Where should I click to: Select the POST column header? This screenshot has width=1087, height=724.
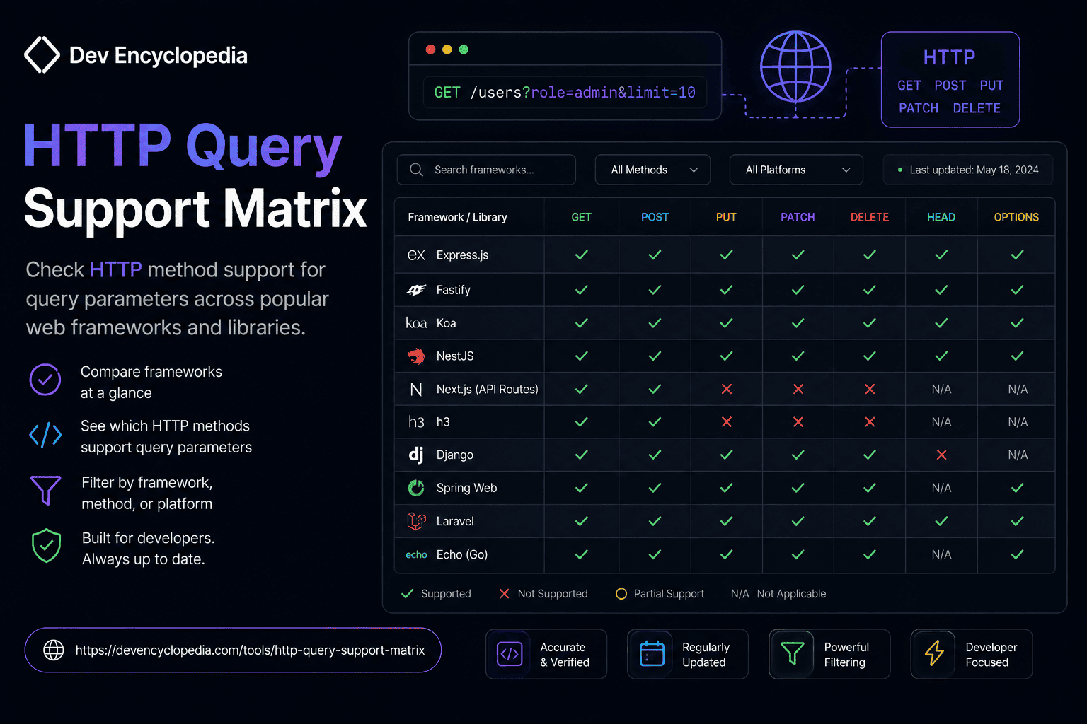pos(655,217)
